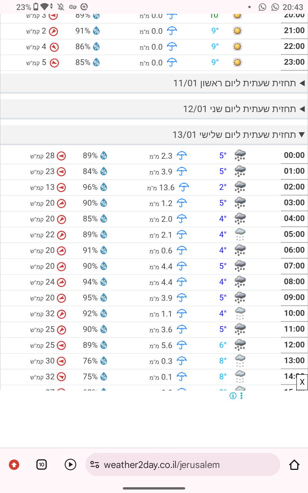308x493 pixels.
Task: Tap the sun icon in 21:00 row
Action: tap(238, 31)
